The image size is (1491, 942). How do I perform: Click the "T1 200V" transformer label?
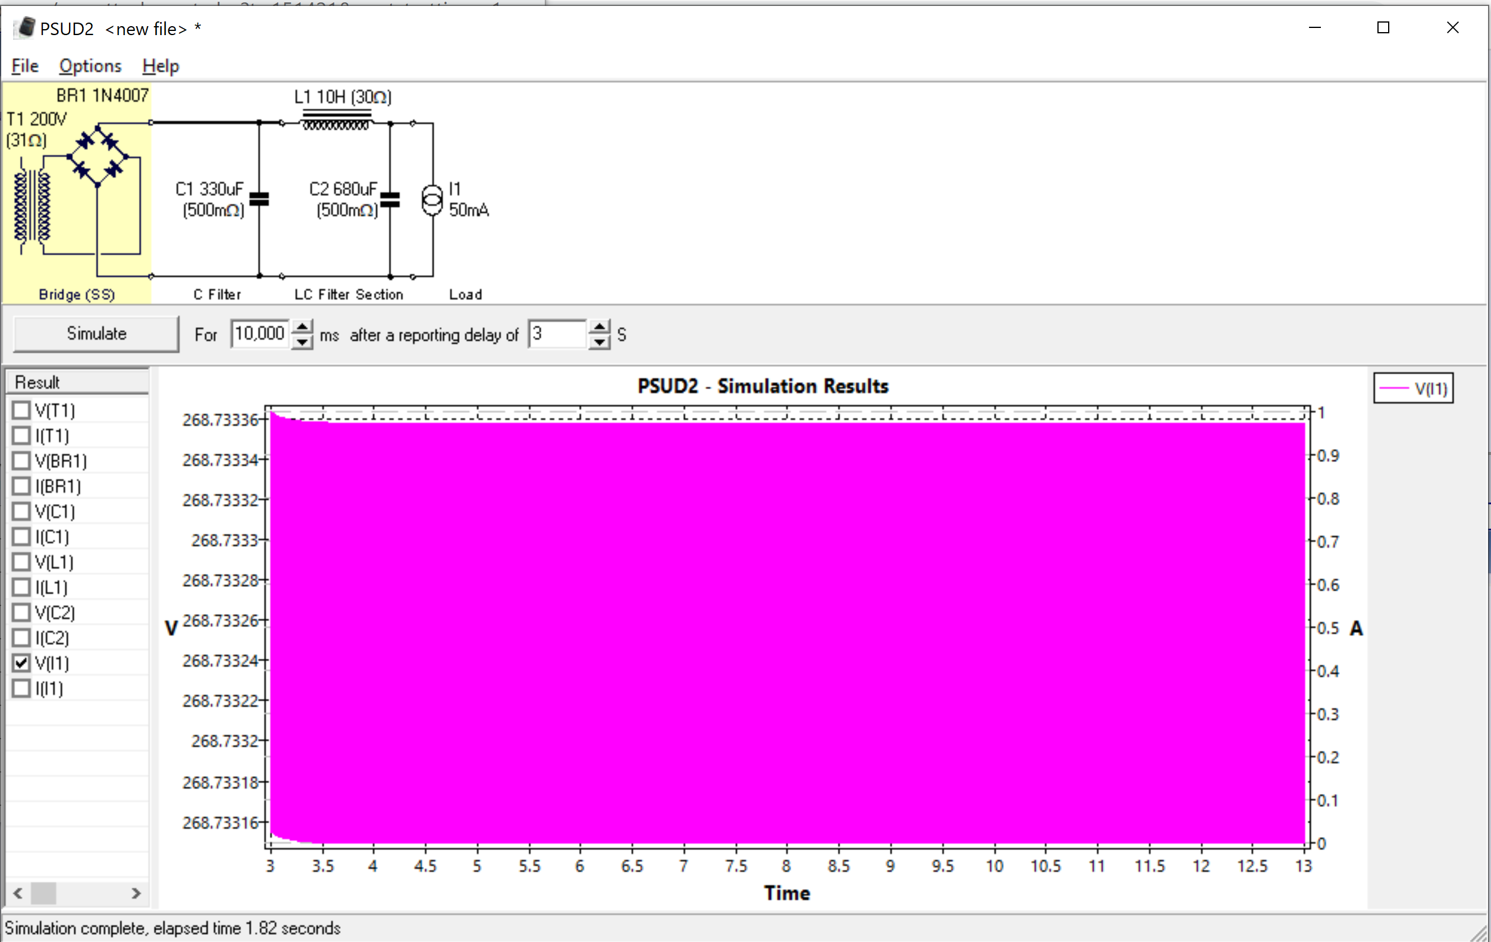[36, 119]
